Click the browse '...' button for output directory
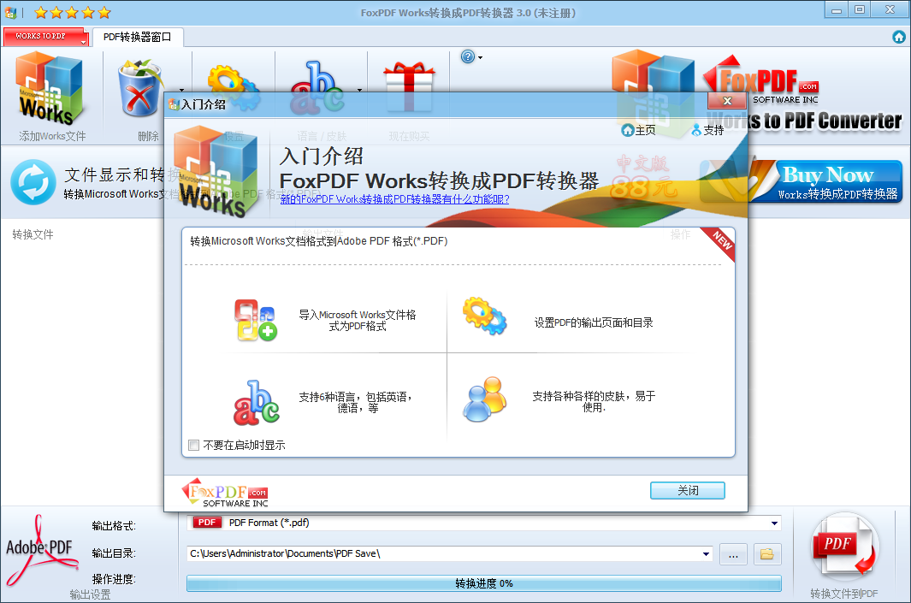This screenshot has height=603, width=911. pyautogui.click(x=733, y=554)
